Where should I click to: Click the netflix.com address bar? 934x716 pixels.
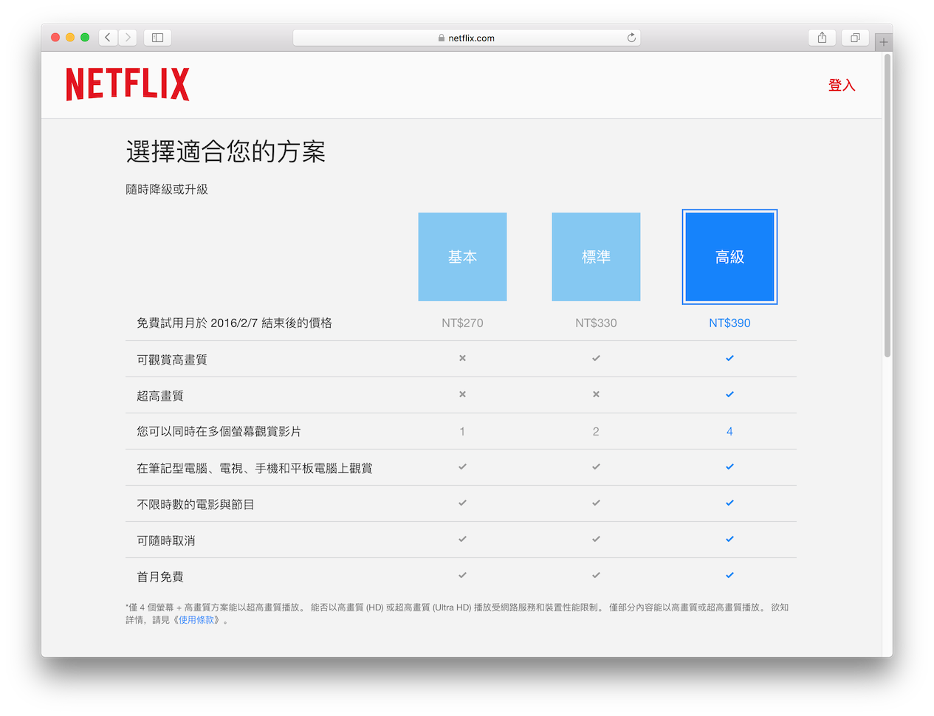point(467,38)
